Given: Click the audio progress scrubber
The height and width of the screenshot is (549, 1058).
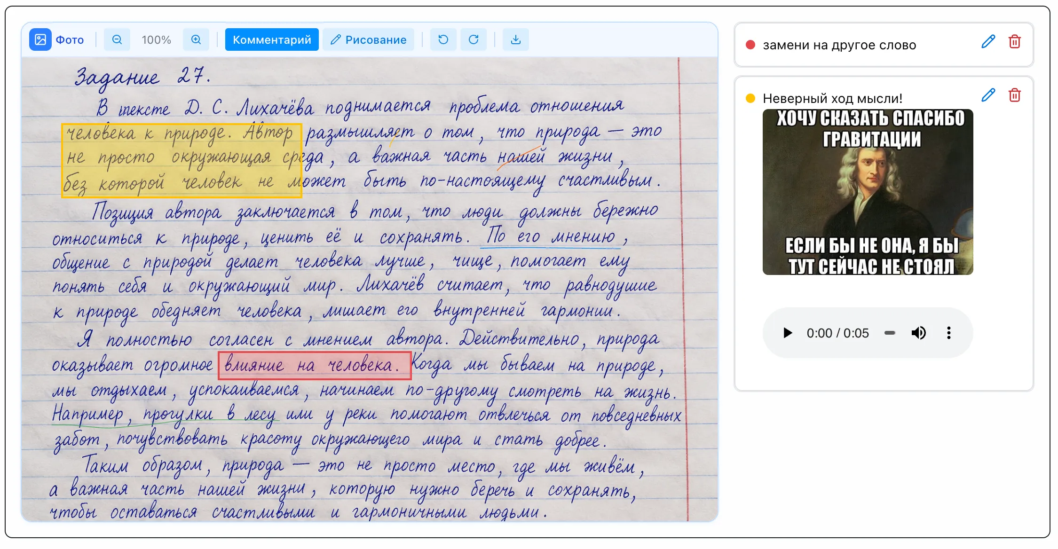Looking at the screenshot, I should point(890,333).
